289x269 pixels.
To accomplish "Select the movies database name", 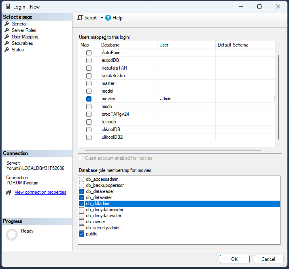I will coord(108,99).
